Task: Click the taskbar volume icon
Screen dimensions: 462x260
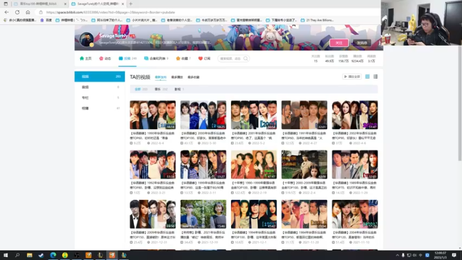Action: tap(415, 255)
